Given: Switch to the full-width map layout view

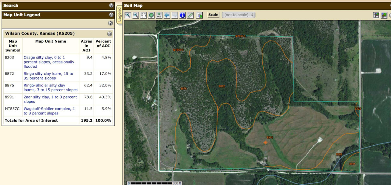Looking at the screenshot, I should pos(384,15).
